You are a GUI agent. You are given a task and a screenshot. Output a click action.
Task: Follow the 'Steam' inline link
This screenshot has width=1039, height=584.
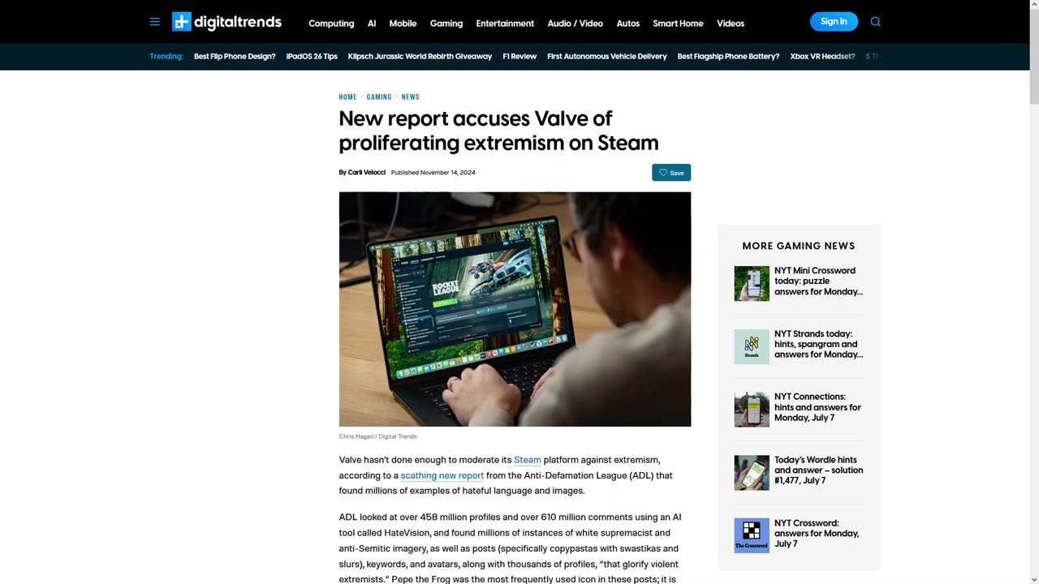click(x=527, y=460)
